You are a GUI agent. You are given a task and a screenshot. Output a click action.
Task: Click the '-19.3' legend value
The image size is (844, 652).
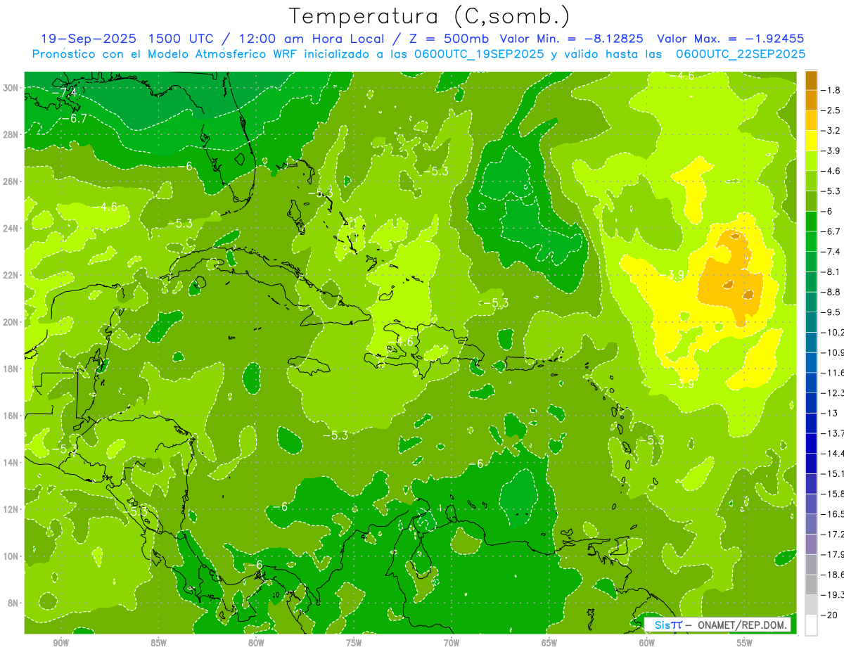pos(833,595)
